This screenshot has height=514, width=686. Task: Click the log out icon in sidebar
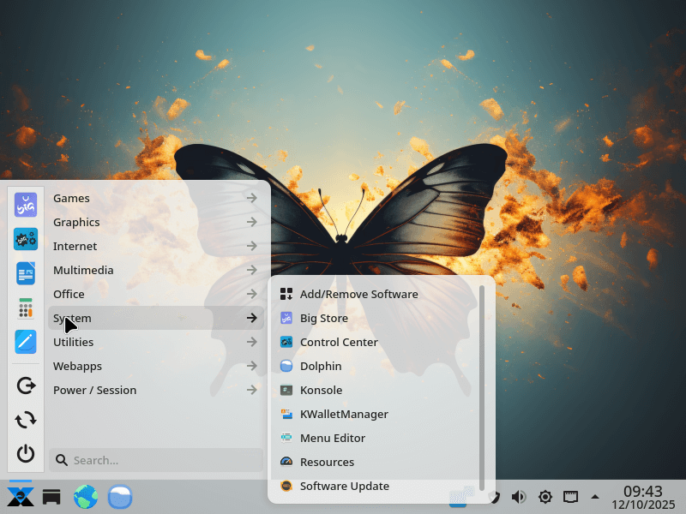[x=26, y=385]
